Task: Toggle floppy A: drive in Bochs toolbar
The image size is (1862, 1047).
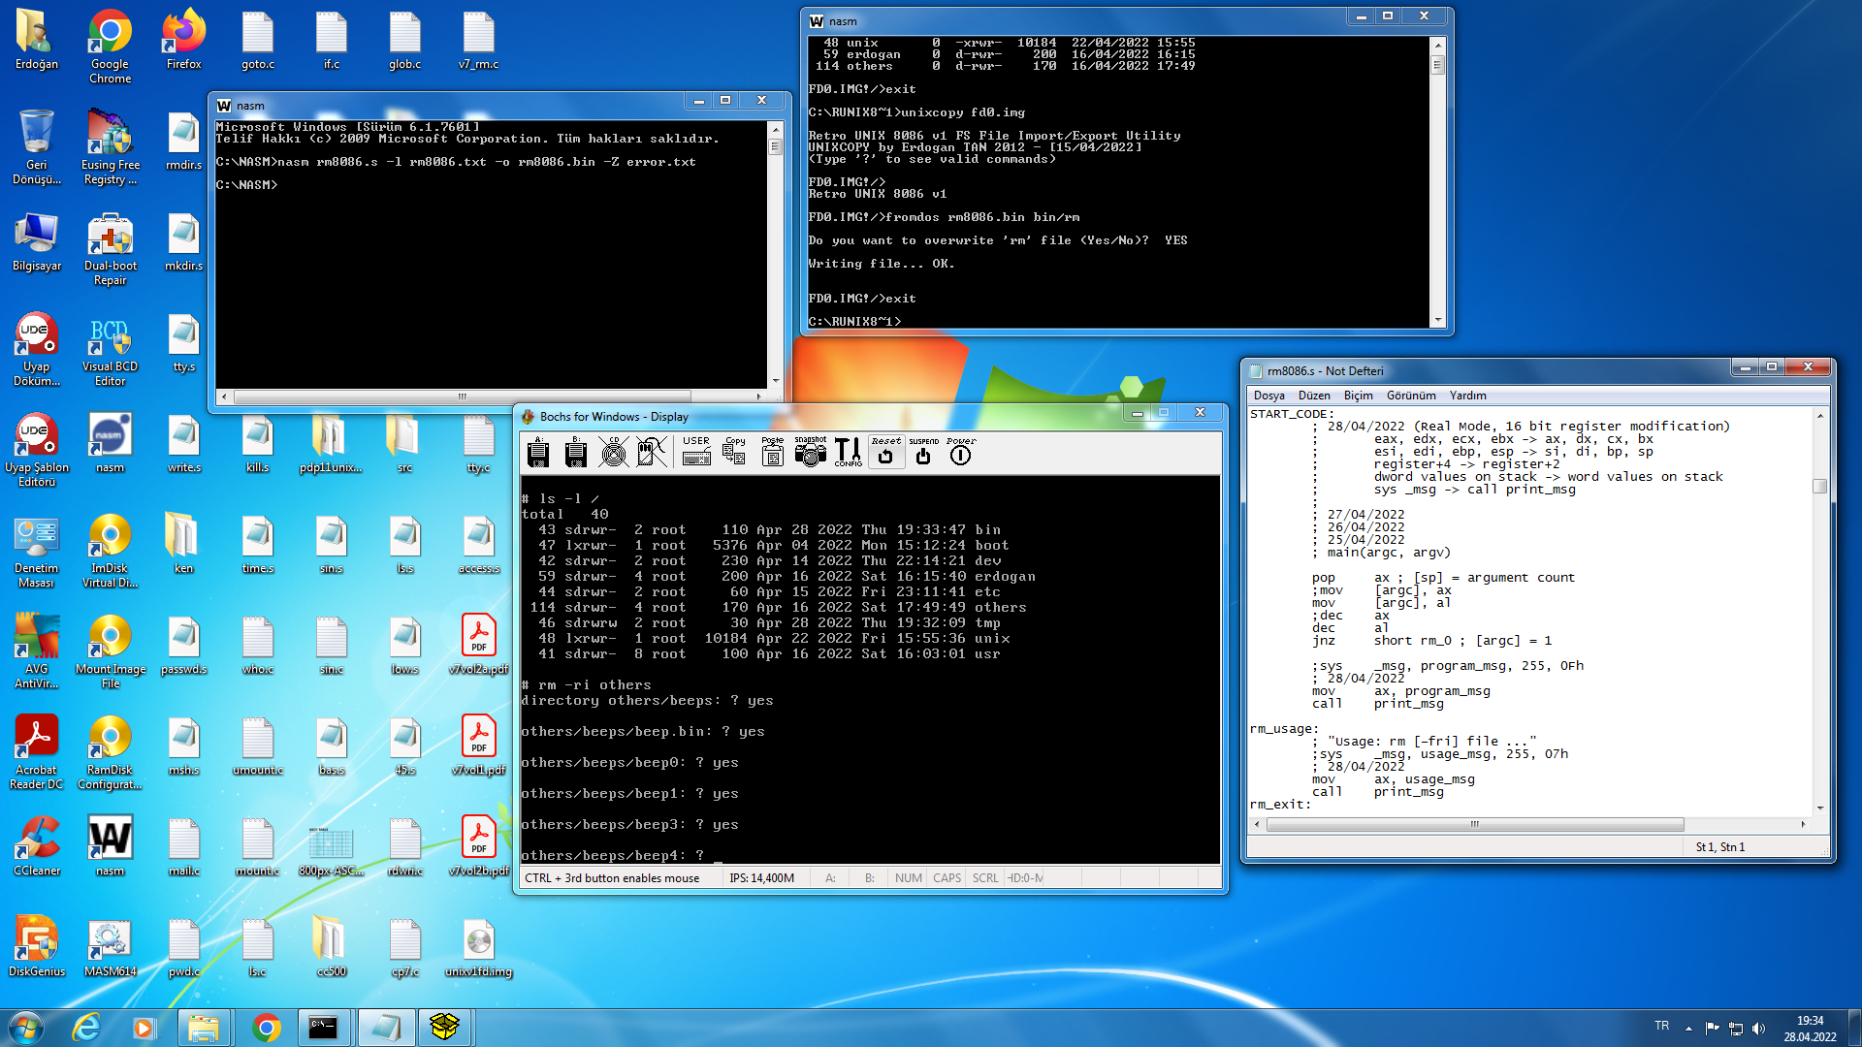Action: [538, 452]
